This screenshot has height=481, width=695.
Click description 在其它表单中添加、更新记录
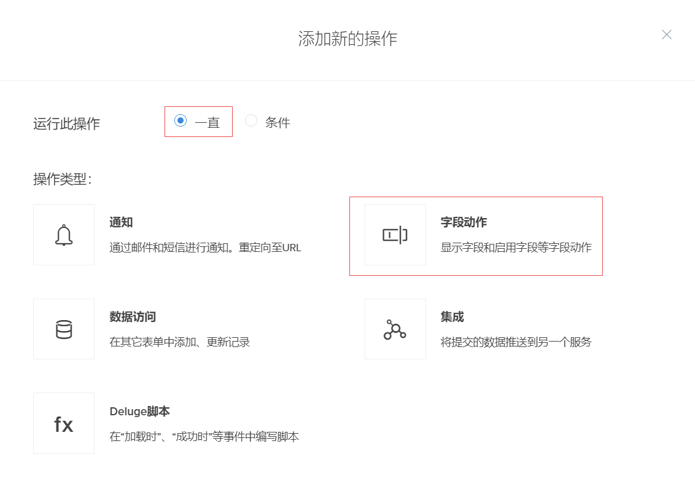click(180, 342)
